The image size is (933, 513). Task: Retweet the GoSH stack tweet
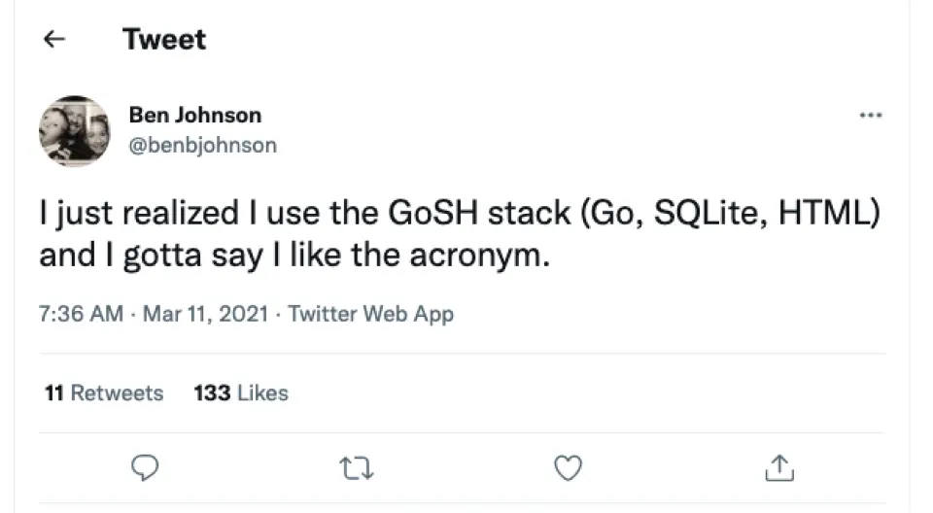tap(357, 469)
